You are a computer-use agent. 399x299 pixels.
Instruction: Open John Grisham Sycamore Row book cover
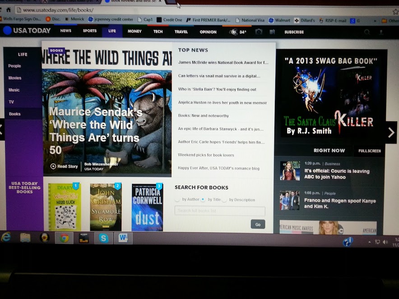[x=106, y=207]
